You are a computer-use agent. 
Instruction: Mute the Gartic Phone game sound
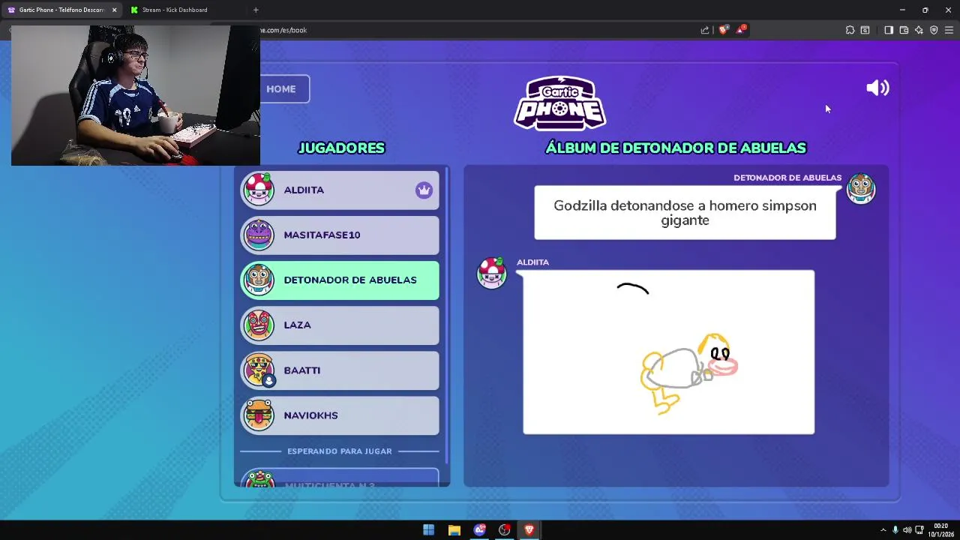877,88
